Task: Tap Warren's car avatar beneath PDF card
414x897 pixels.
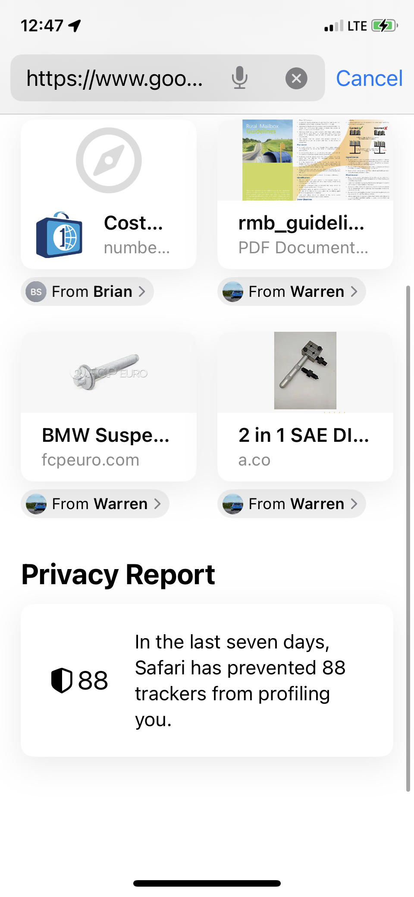Action: pyautogui.click(x=233, y=292)
